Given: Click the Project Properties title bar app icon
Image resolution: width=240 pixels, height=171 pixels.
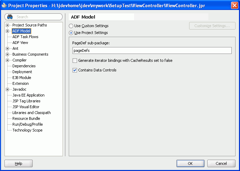Looking at the screenshot, I should [x=4, y=5].
